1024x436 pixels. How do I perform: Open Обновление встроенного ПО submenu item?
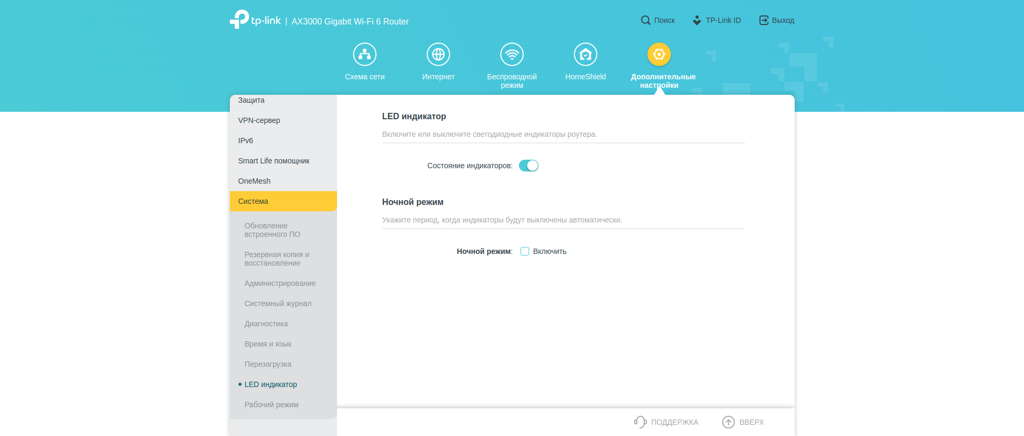(272, 230)
